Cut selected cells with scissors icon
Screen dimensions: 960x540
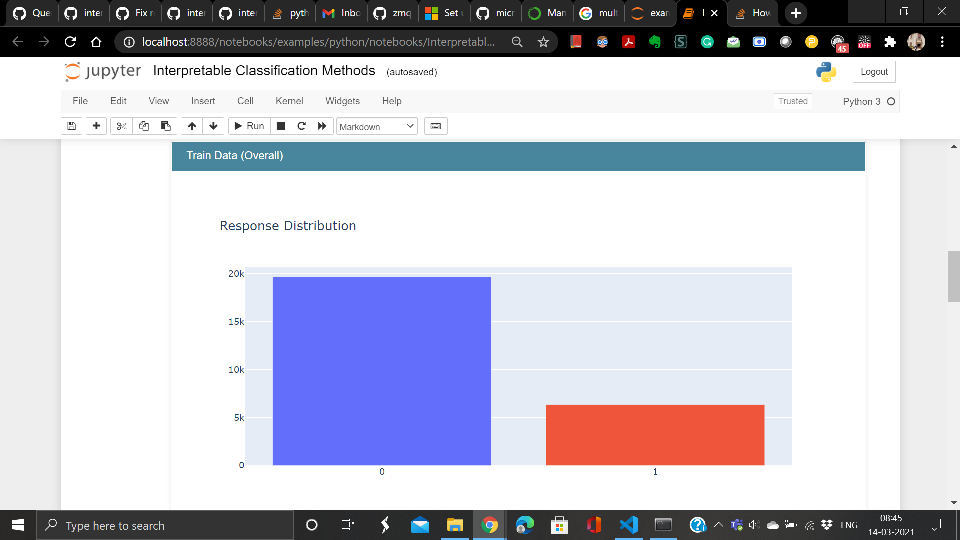tap(121, 126)
